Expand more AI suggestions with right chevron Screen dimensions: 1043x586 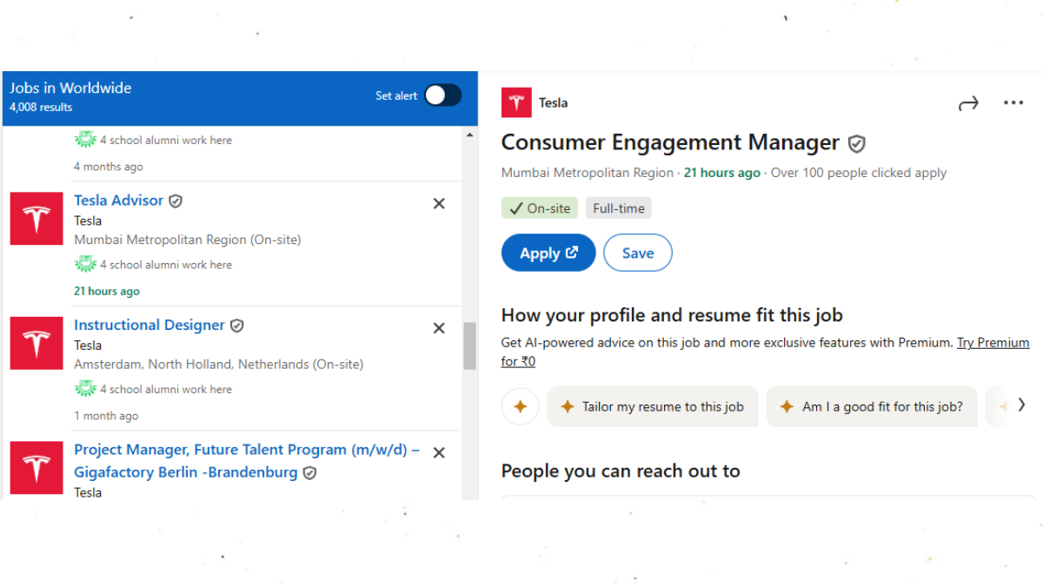(1021, 405)
